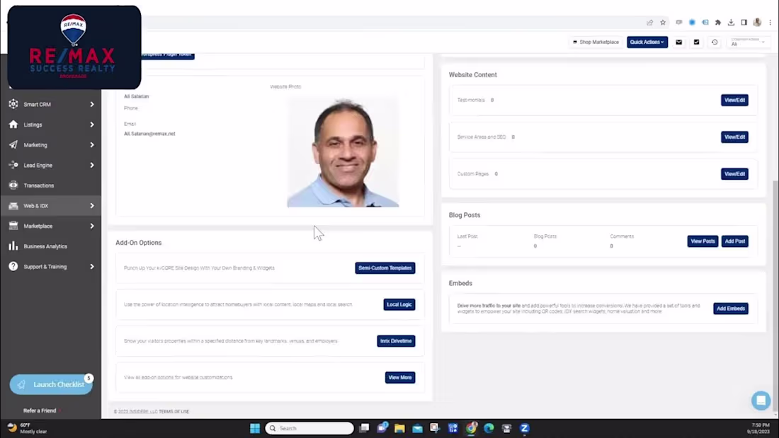The image size is (779, 438).
Task: Click the Launch Checklist progress badge
Action: click(x=89, y=379)
